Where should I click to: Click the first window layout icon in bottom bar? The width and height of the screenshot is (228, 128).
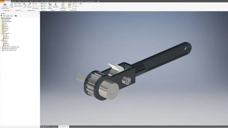(x=41, y=127)
